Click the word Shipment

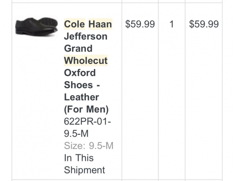(x=85, y=170)
